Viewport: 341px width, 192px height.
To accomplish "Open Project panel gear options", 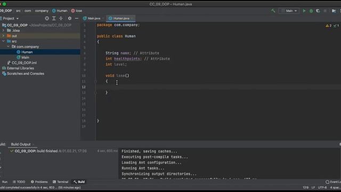I will pyautogui.click(x=70, y=19).
